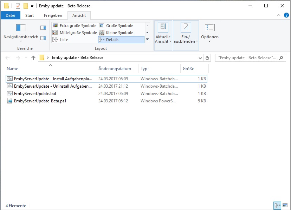This screenshot has width=291, height=210.
Task: Sort by the Name column header
Action: [51, 68]
